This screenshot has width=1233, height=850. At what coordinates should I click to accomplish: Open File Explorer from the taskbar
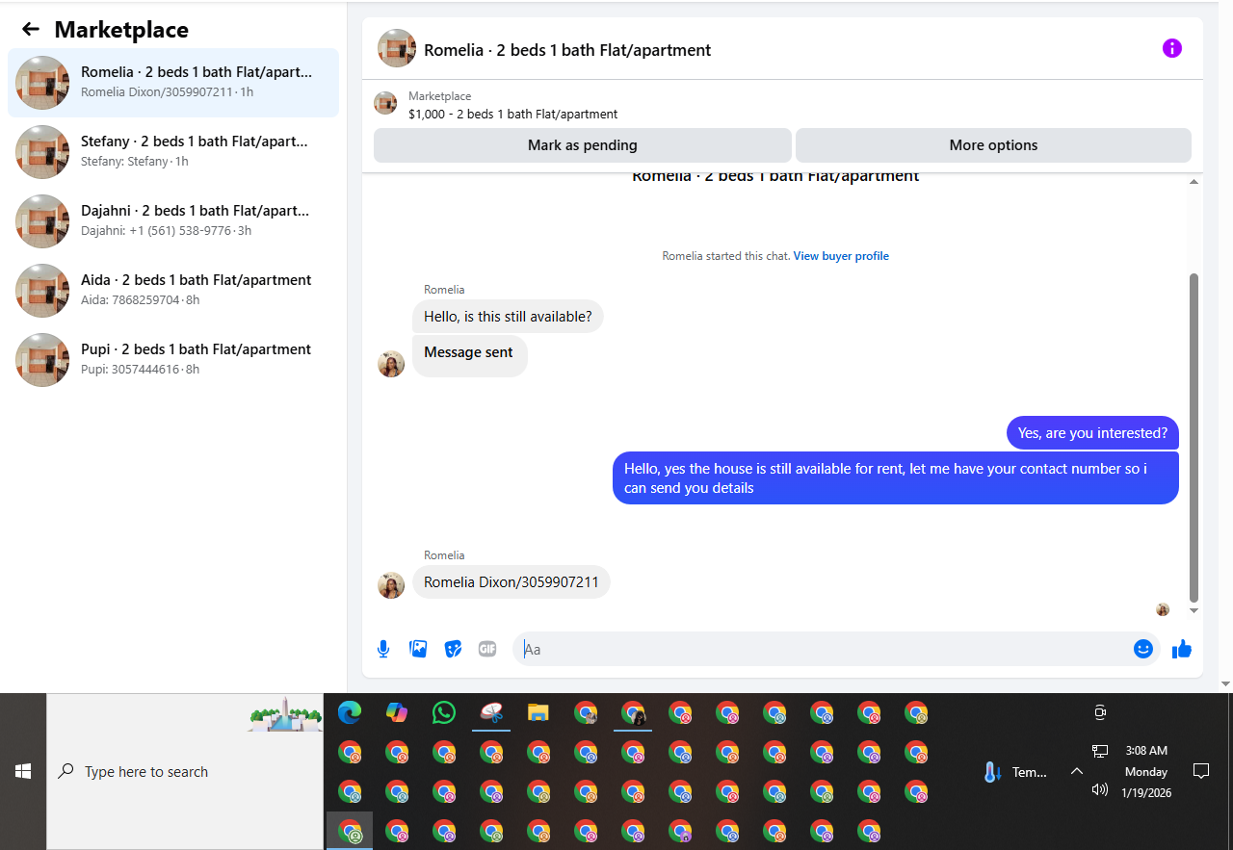click(538, 712)
